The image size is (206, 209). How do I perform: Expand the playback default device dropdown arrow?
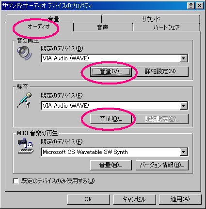point(184,58)
